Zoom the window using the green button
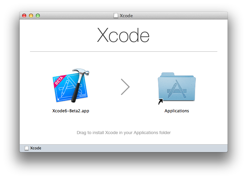The height and width of the screenshot is (179, 247). pyautogui.click(x=38, y=16)
